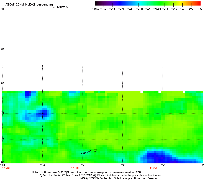This screenshot has height=180, width=205.
Task: Click the longitude label -12
Action: tap(42, 165)
